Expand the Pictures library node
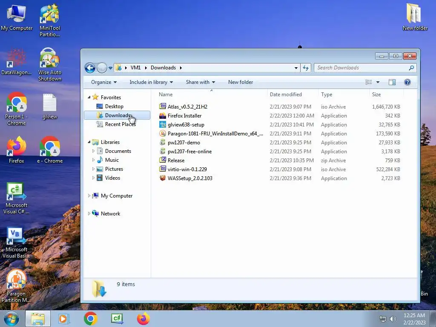Image resolution: width=436 pixels, height=327 pixels. pos(93,169)
